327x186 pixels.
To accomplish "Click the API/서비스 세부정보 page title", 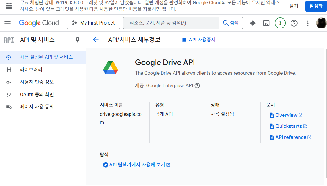I will pyautogui.click(x=134, y=40).
